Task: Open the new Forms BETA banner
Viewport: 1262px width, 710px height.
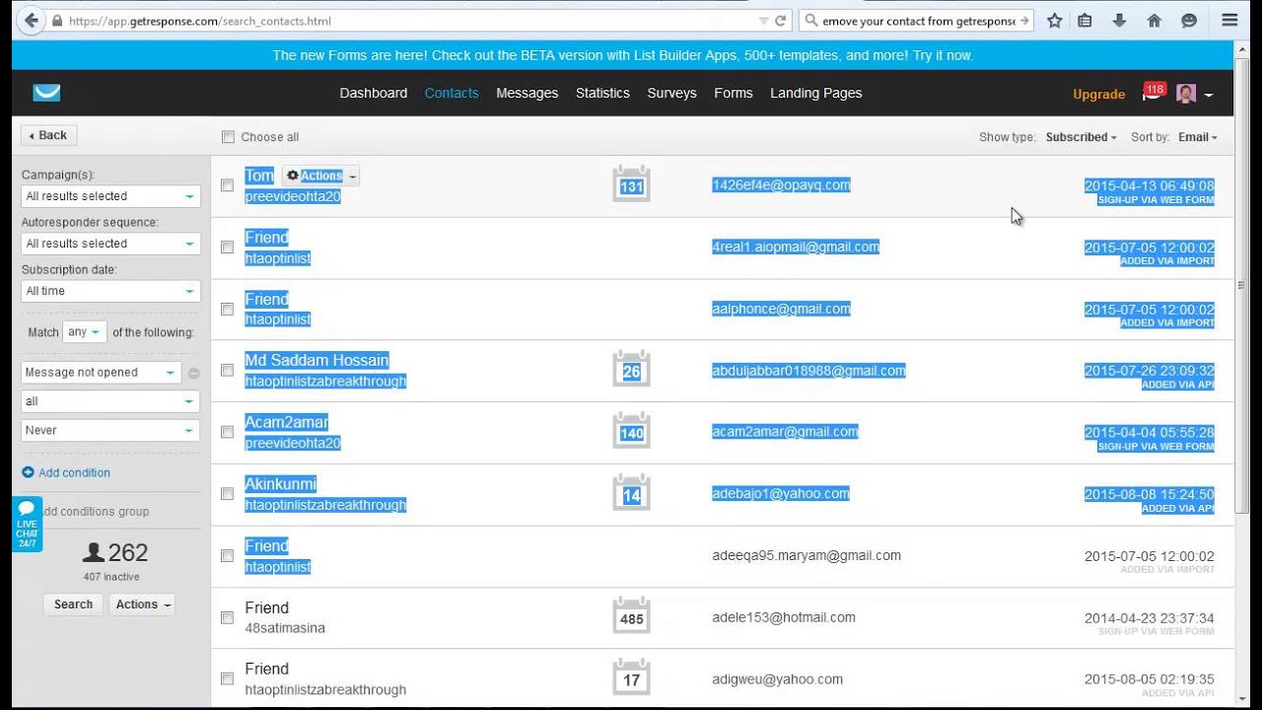Action: [x=623, y=55]
